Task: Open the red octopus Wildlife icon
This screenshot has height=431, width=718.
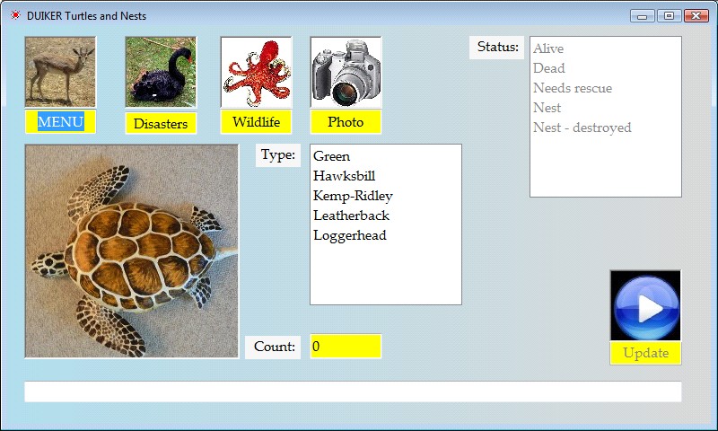Action: 256,72
